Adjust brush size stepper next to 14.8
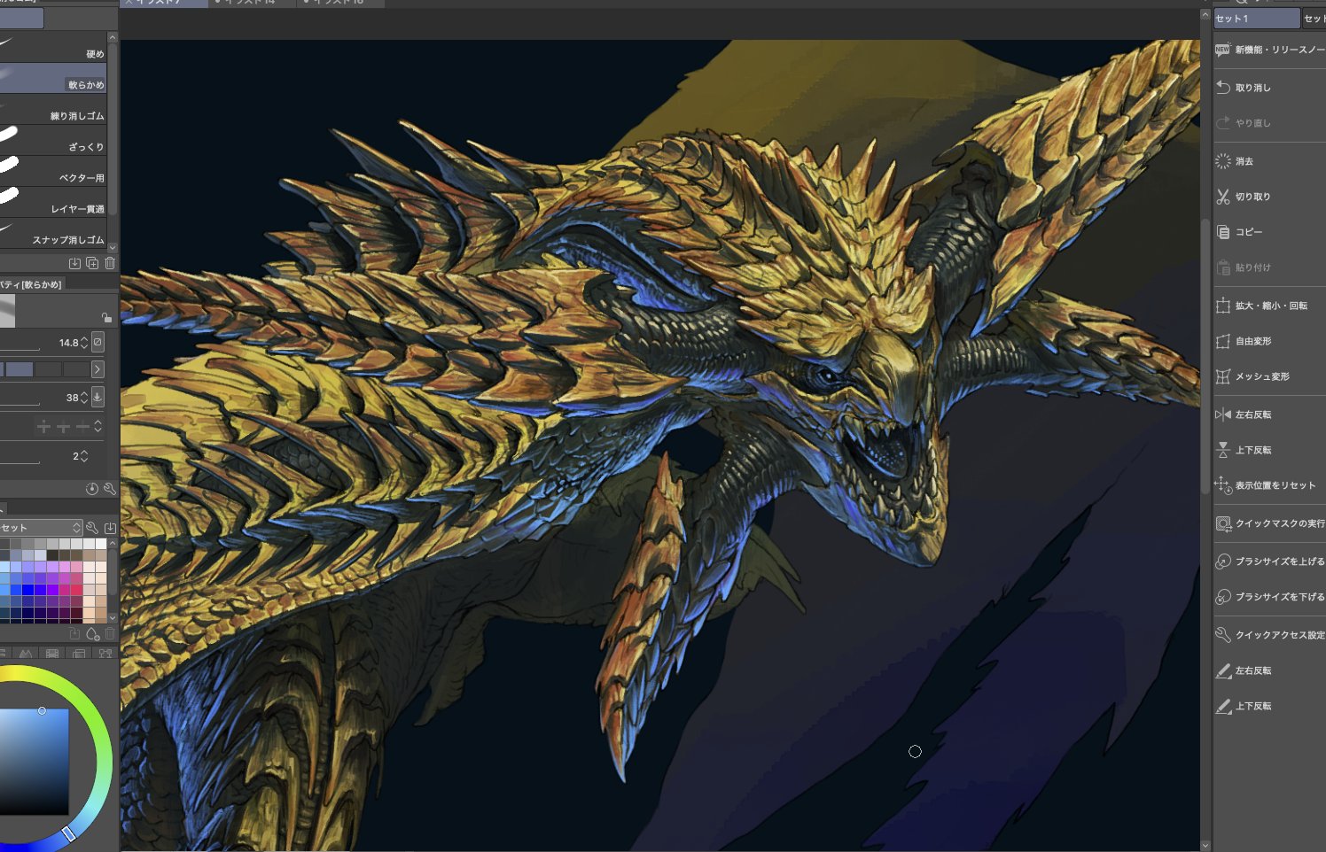Screen dimensions: 1326x852 pos(84,342)
